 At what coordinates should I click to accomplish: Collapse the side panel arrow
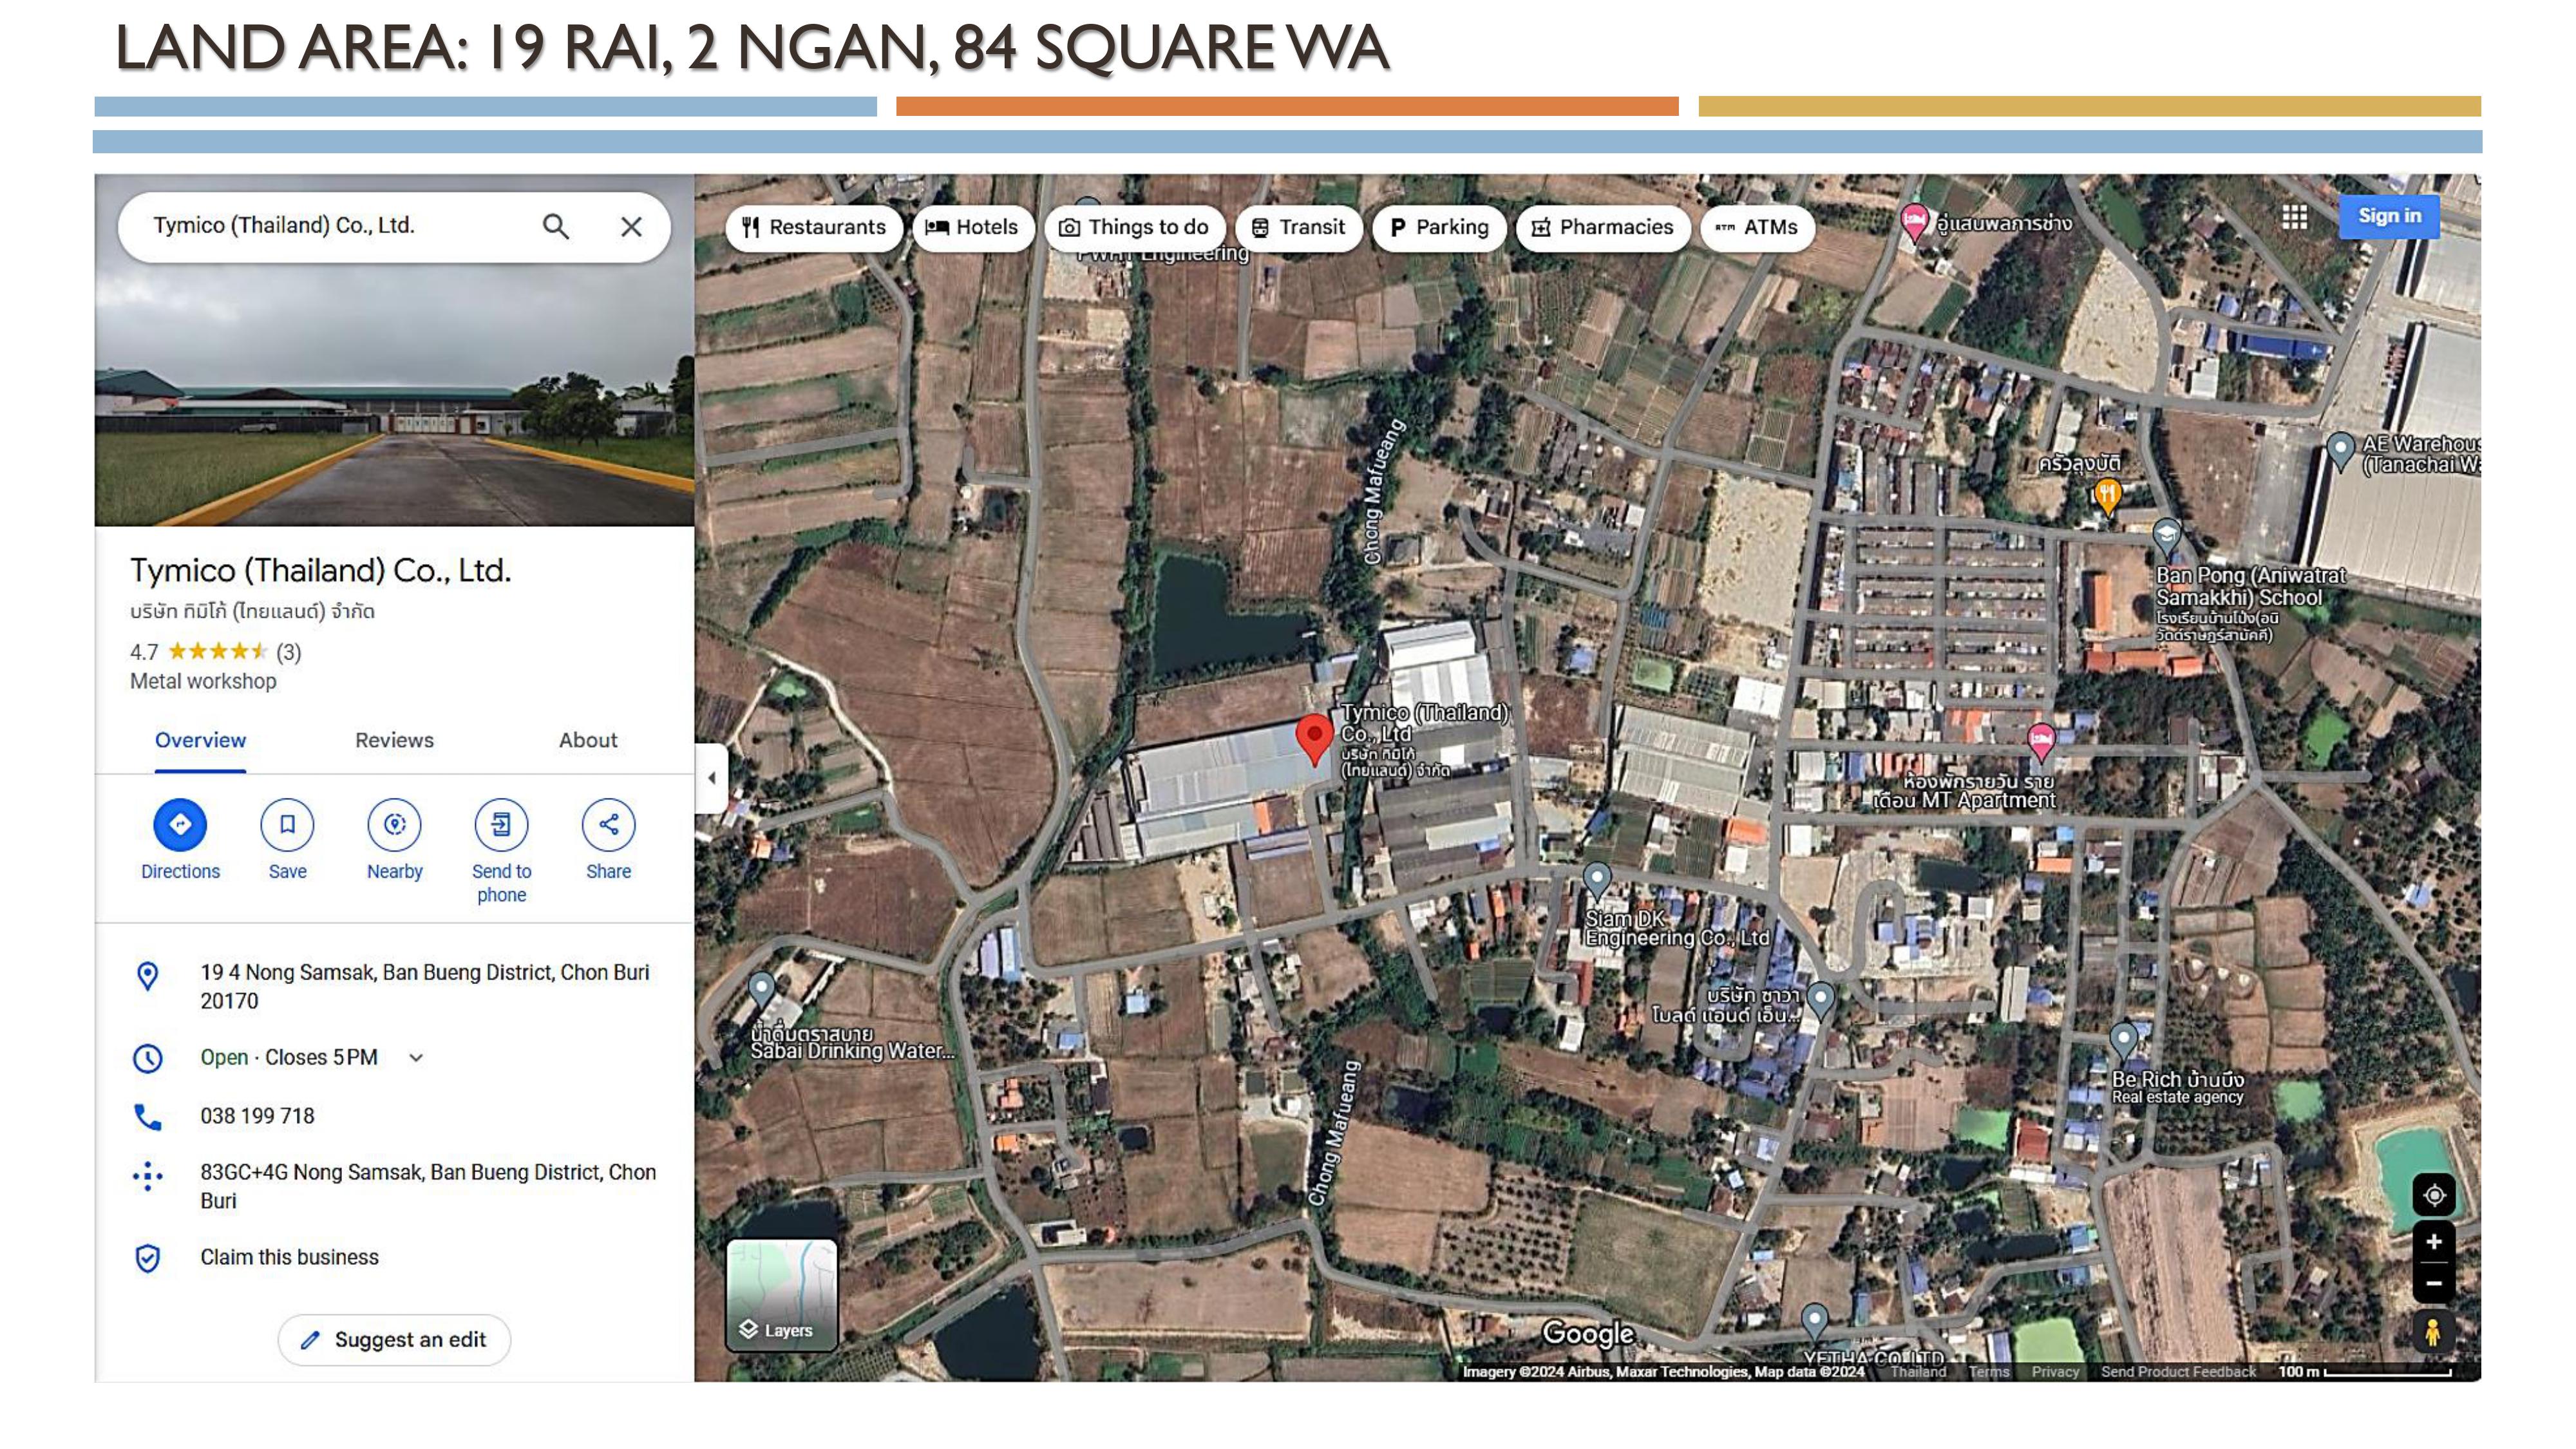click(x=711, y=778)
